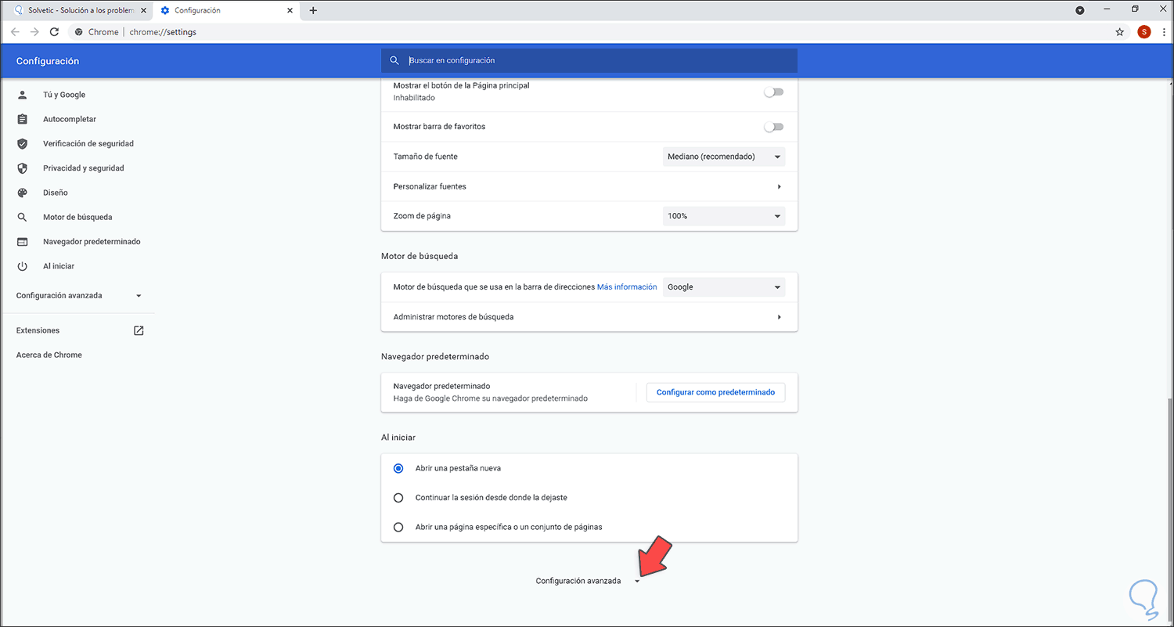Select Abrir una pestaña nueva radio button
This screenshot has width=1174, height=627.
pos(398,468)
